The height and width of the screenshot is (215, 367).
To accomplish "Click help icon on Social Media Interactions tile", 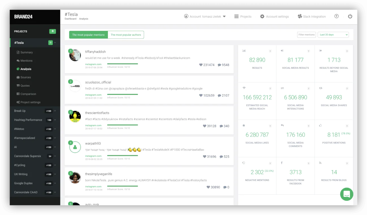I will pyautogui.click(x=309, y=89).
